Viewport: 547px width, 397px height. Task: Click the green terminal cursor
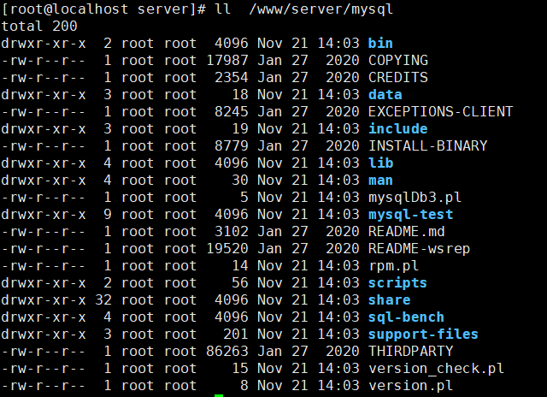pyautogui.click(x=219, y=395)
